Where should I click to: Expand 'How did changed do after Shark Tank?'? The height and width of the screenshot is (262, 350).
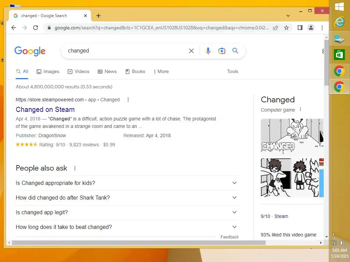pos(127,198)
